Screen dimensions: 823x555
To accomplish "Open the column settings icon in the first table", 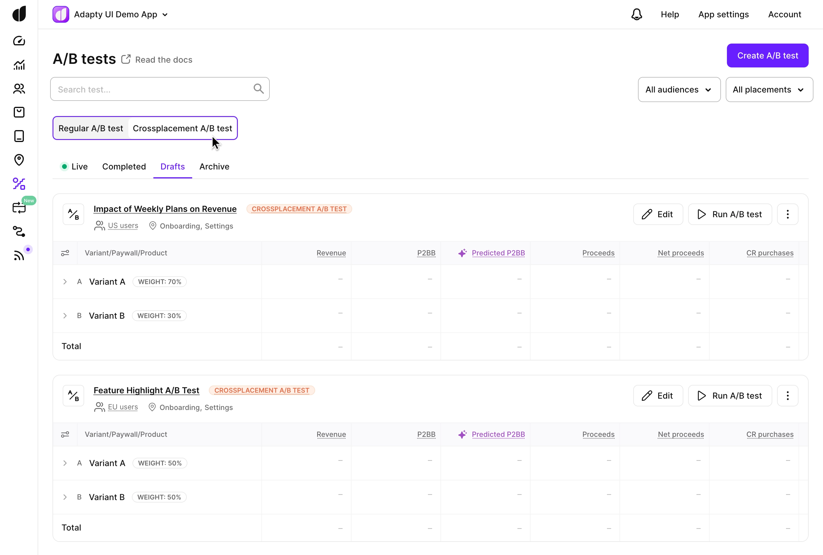I will pyautogui.click(x=65, y=253).
